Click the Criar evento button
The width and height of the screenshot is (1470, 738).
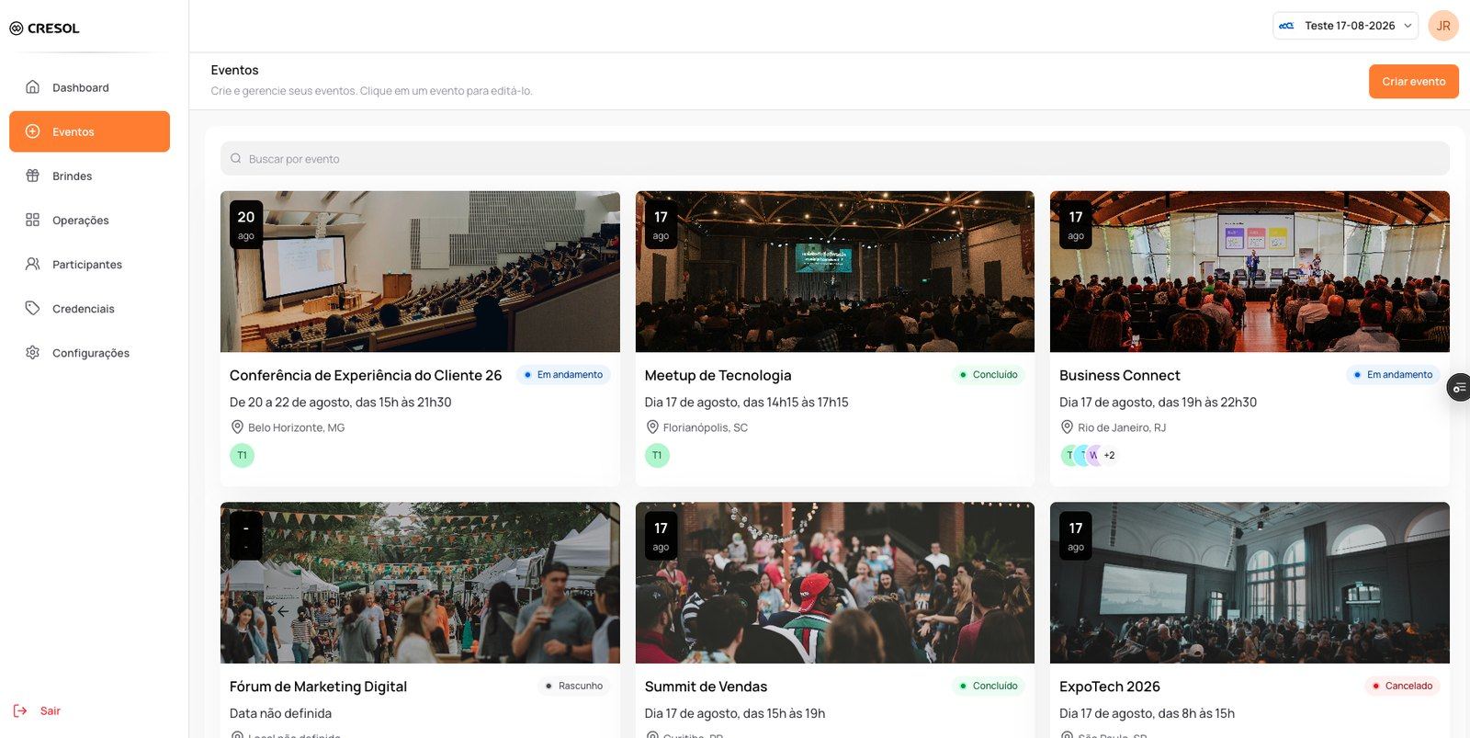(1413, 81)
